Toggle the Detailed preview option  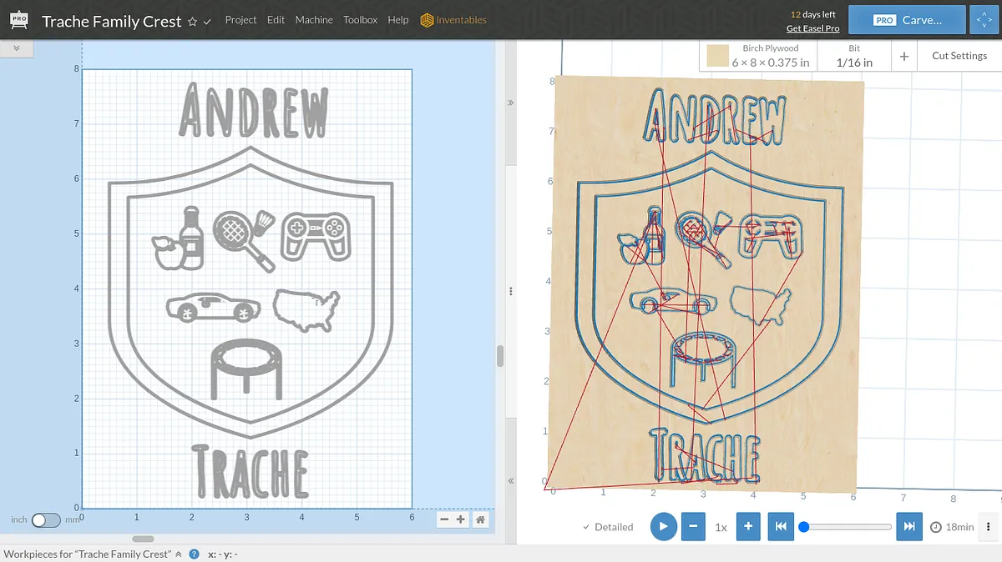click(x=608, y=527)
